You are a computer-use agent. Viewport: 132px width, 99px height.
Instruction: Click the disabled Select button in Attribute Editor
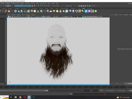tap(117, 84)
